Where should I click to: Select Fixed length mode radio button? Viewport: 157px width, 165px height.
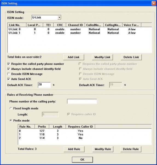[11, 108]
